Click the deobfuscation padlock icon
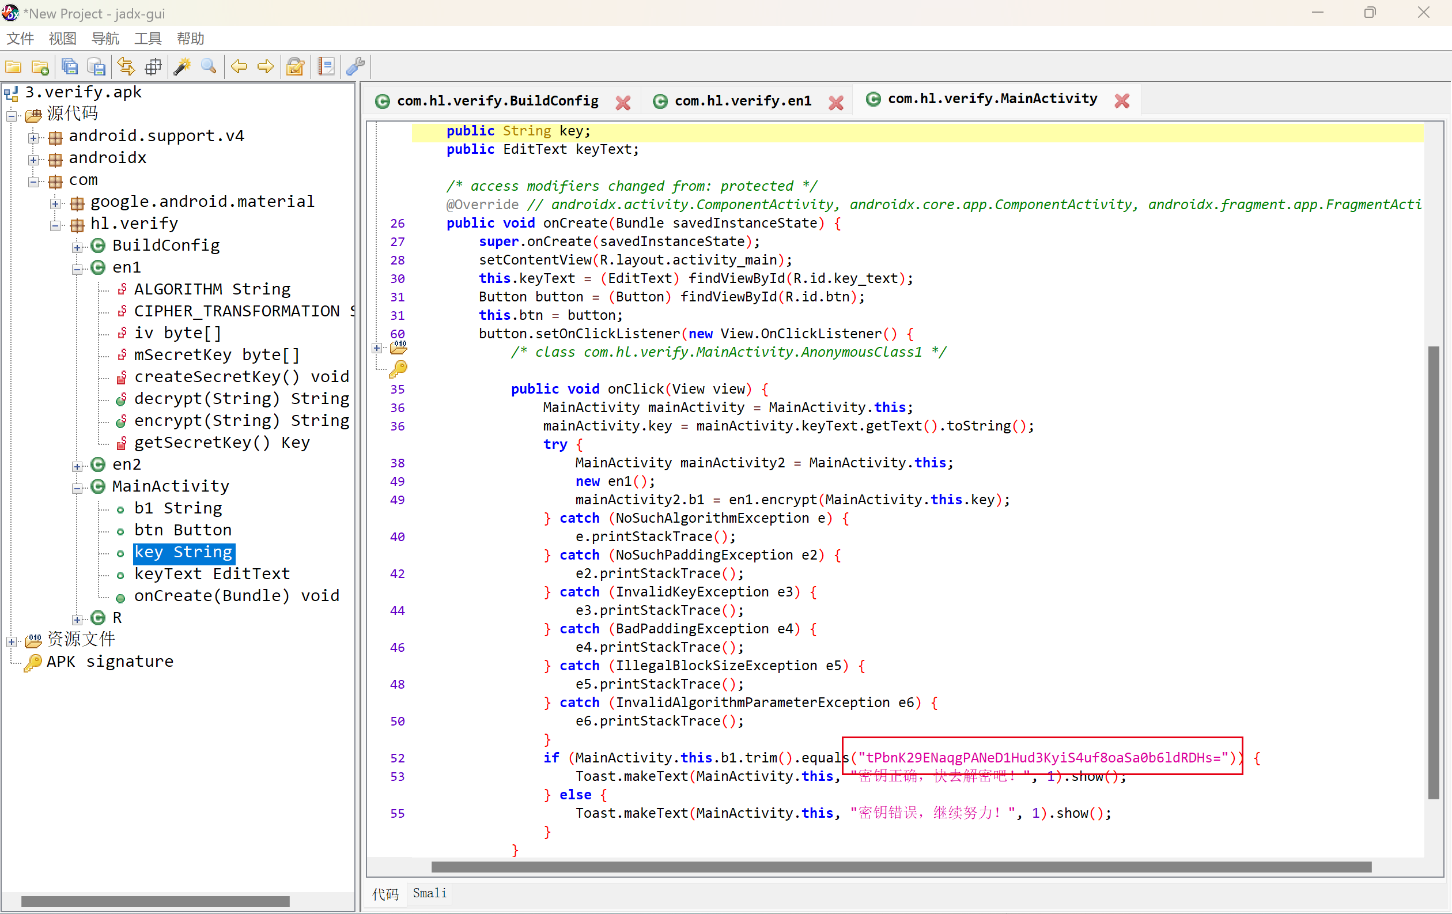 296,66
